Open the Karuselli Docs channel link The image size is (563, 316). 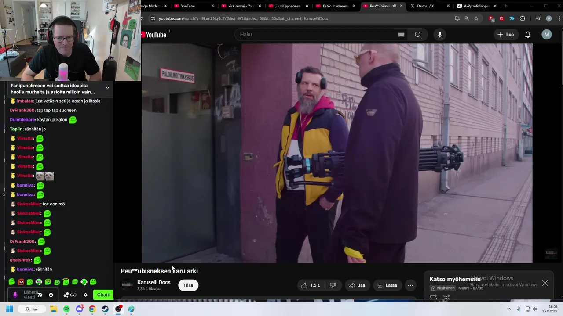coord(154,282)
